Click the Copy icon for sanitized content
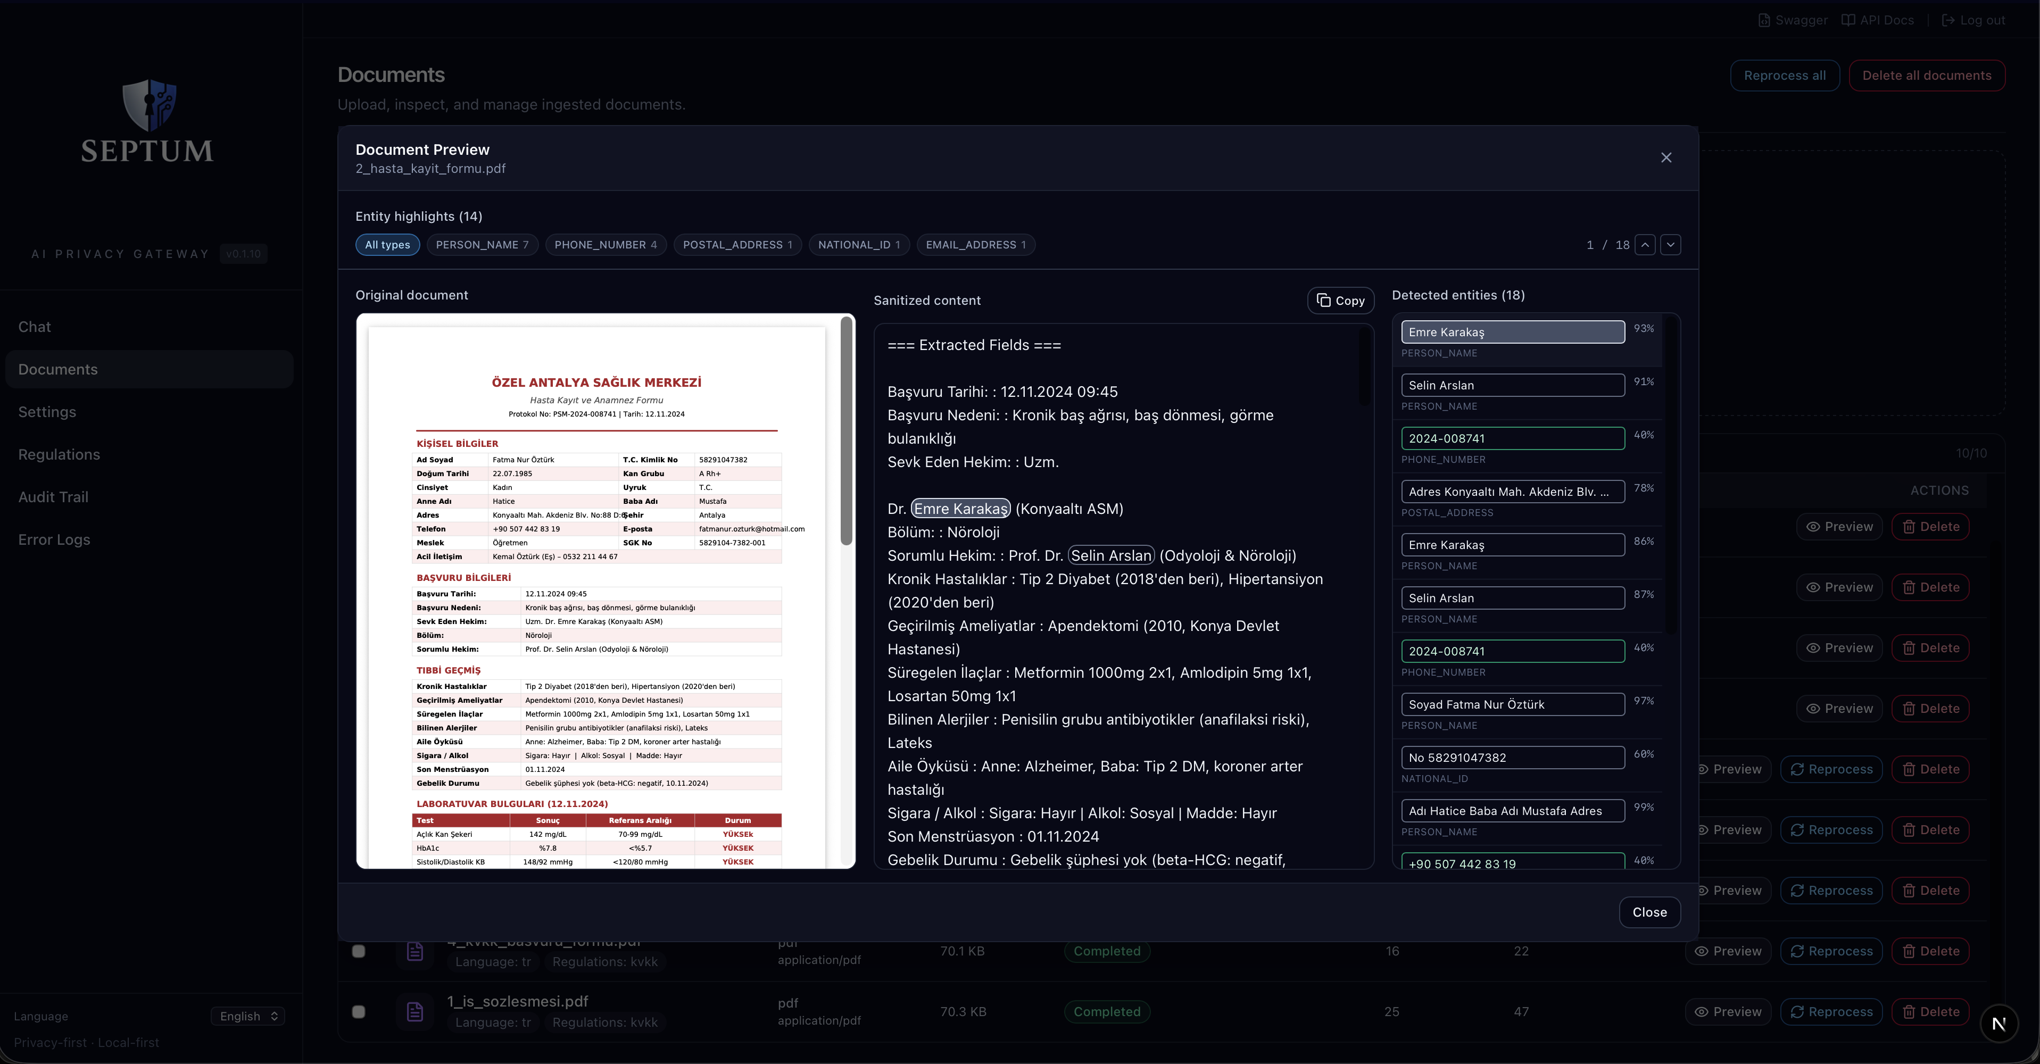 (x=1323, y=301)
